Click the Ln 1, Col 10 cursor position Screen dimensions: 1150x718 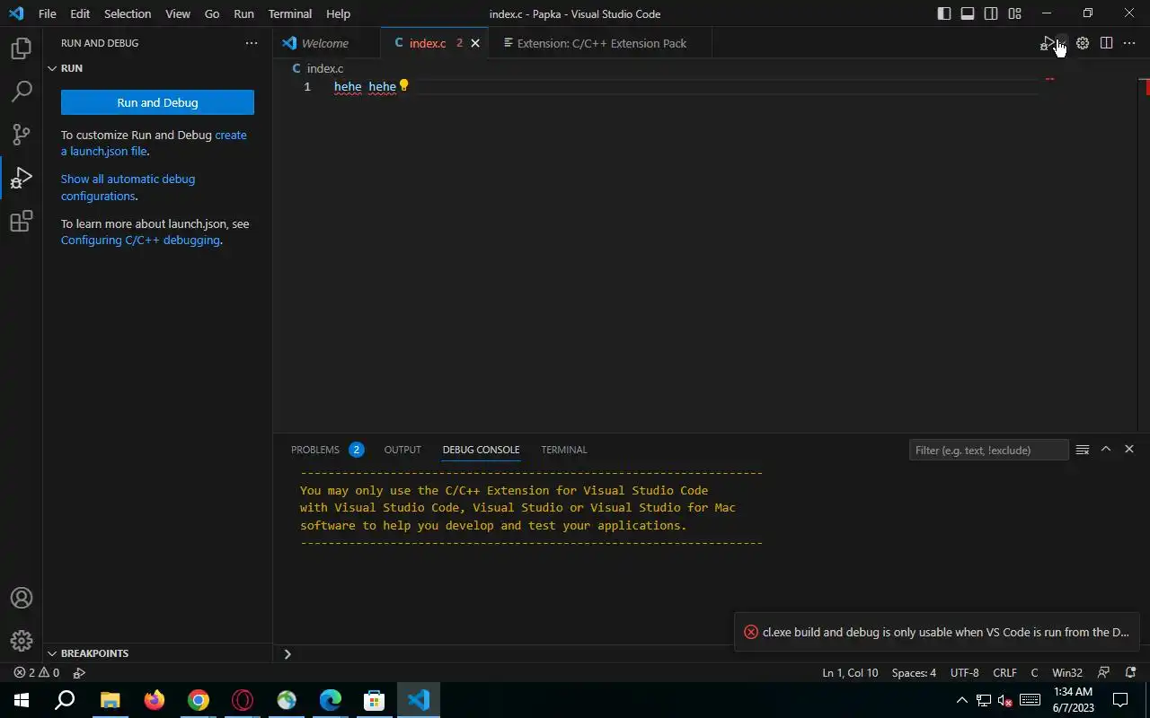click(850, 672)
